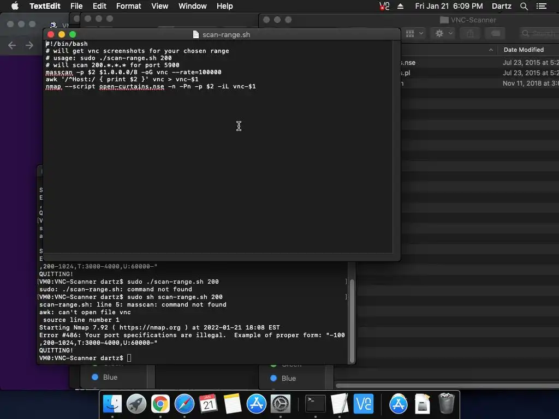Click the VNC status icon in menu bar
The image size is (559, 419).
tap(384, 6)
